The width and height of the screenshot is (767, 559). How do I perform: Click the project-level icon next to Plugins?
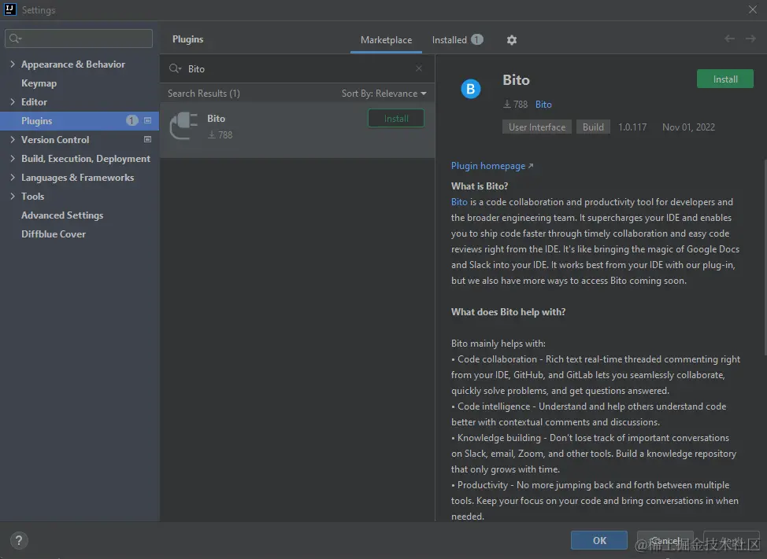pos(148,120)
